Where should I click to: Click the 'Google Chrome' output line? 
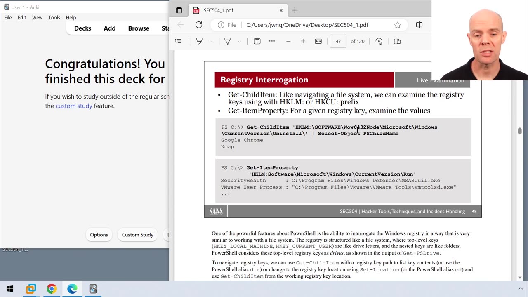(x=242, y=140)
